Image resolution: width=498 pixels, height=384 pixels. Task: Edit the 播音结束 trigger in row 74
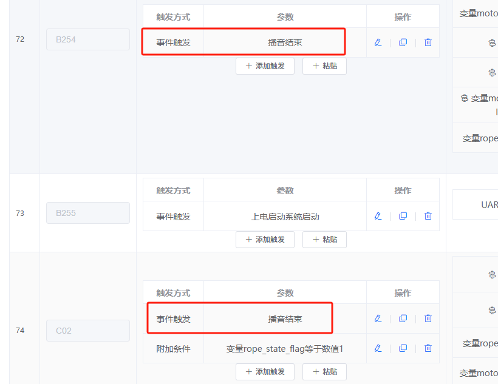pos(378,318)
